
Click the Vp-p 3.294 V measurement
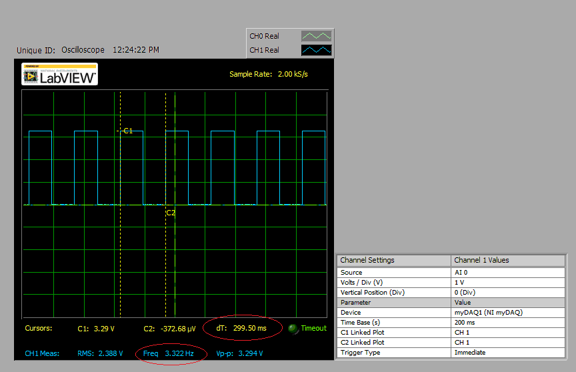pos(239,353)
